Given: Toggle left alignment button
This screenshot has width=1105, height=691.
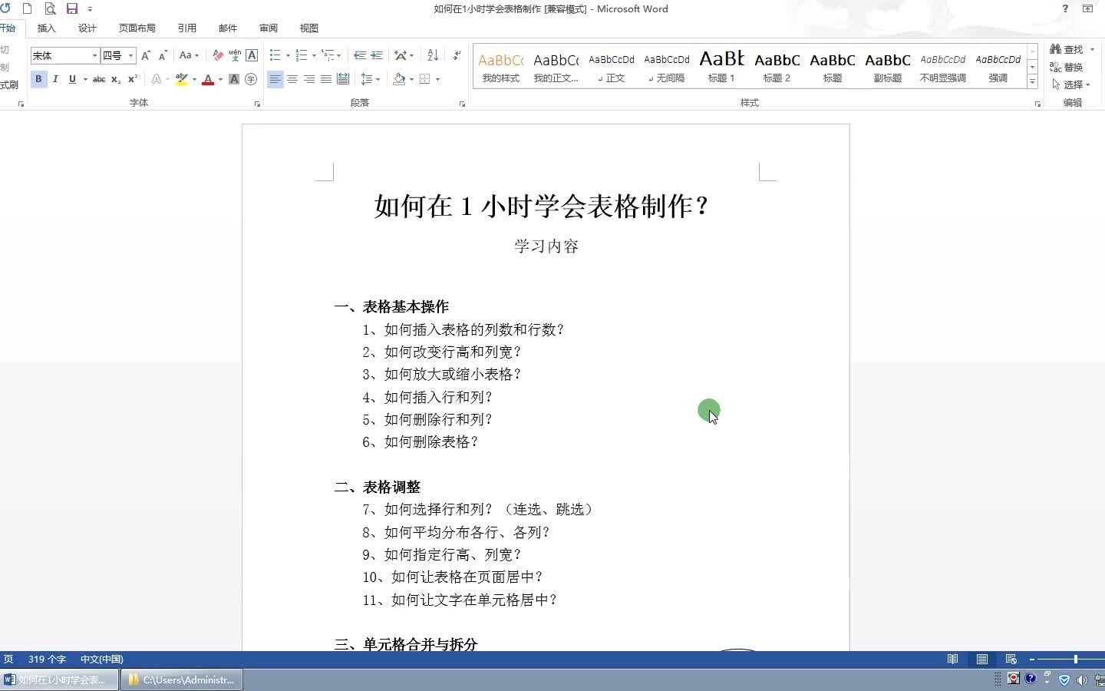Looking at the screenshot, I should tap(275, 79).
